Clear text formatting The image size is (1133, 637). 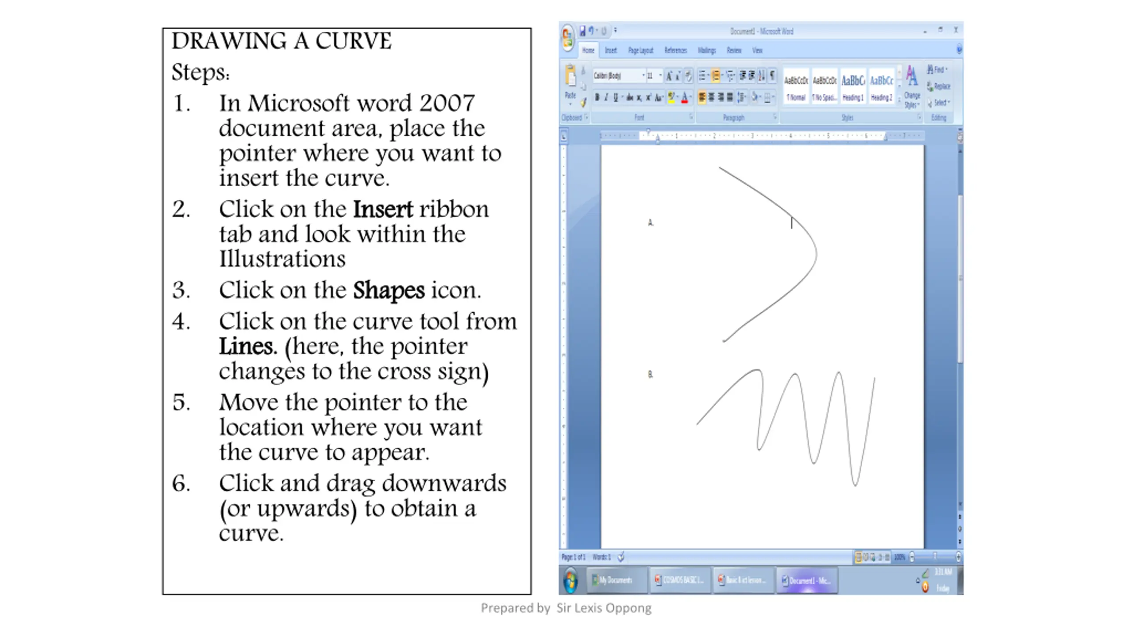pyautogui.click(x=689, y=76)
